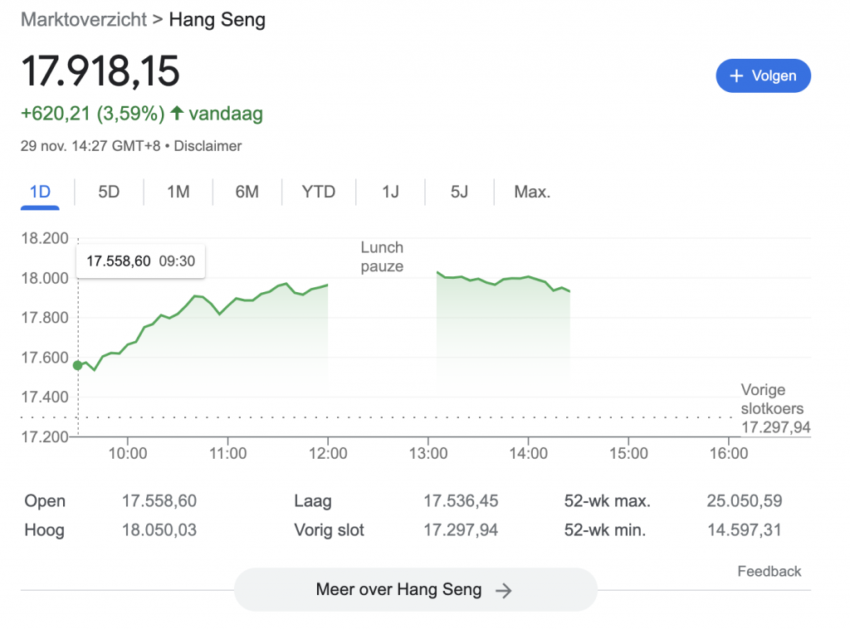850x629 pixels.
Task: Switch to the 5D tab
Action: (x=109, y=192)
